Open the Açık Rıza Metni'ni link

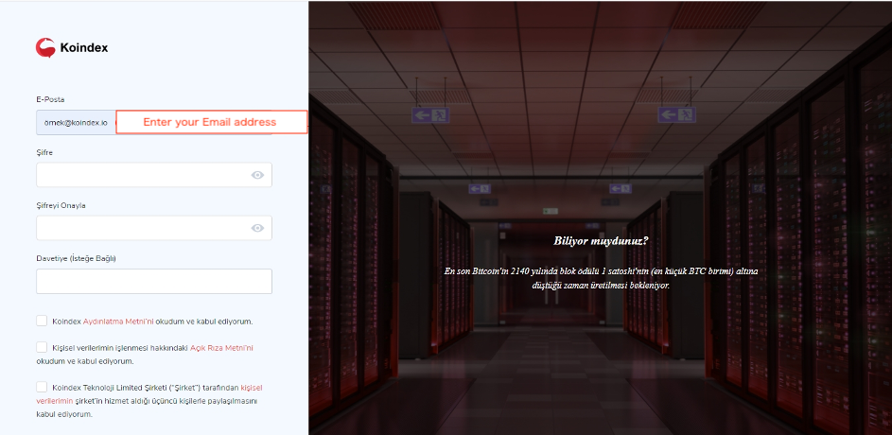(221, 348)
